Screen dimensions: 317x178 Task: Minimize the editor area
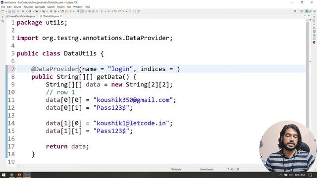(305, 15)
